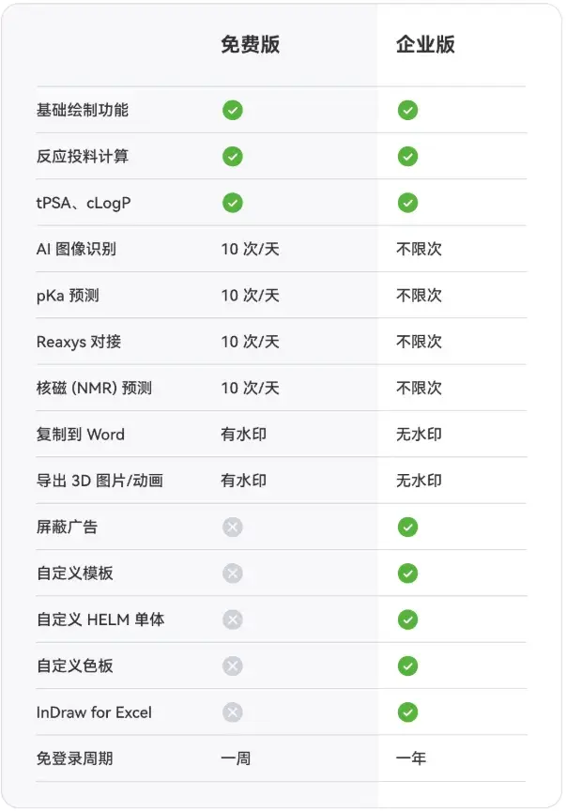Click 免费版 check mark for 反应投料计算
The width and height of the screenshot is (566, 811).
[233, 157]
